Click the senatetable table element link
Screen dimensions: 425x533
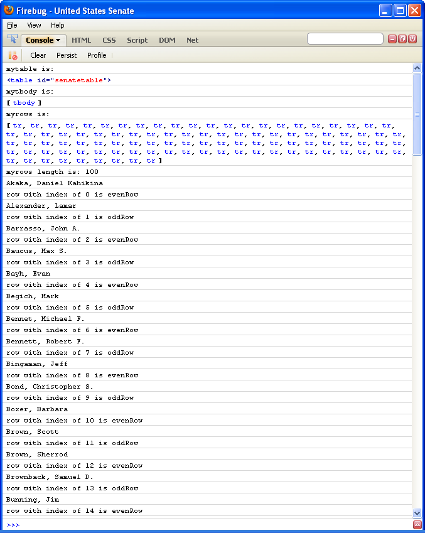point(59,80)
